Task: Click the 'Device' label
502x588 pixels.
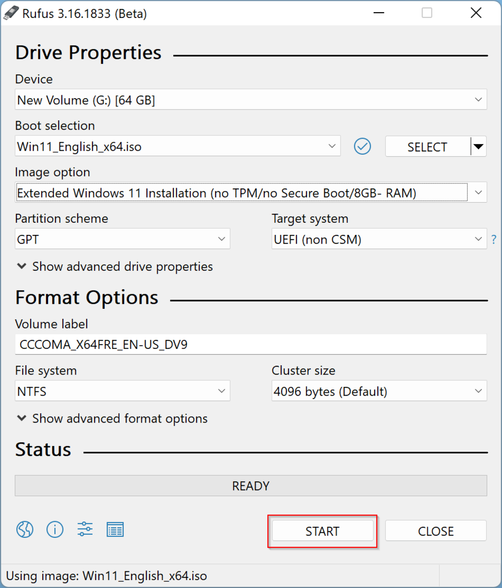Action: coord(34,79)
